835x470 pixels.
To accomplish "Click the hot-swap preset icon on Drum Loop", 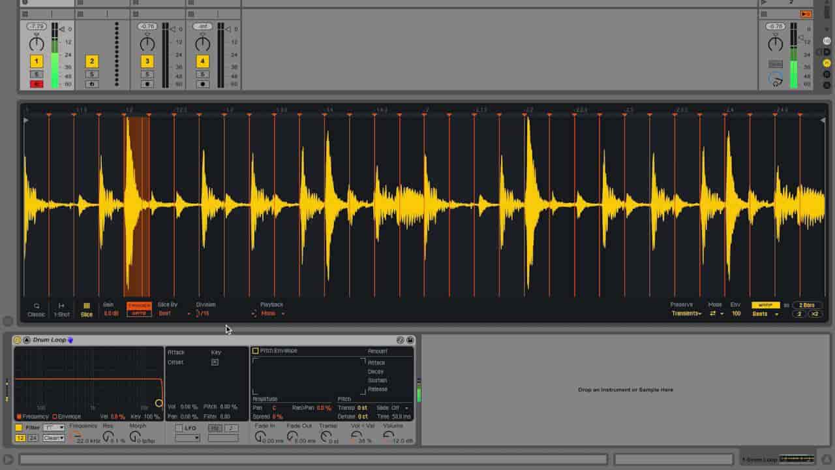I will pyautogui.click(x=401, y=340).
